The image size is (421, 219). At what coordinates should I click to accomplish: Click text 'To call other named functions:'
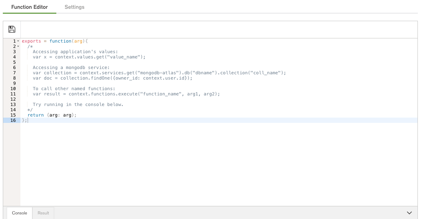tap(74, 89)
